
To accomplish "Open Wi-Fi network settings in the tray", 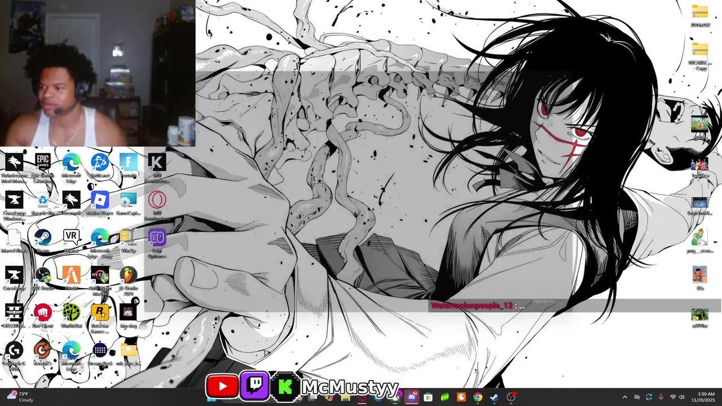I will 672,397.
